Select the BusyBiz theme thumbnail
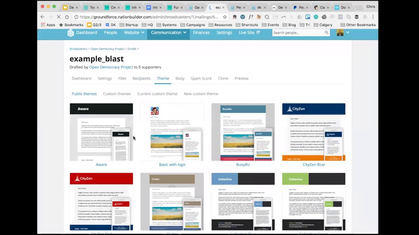419x235 pixels. point(243,132)
